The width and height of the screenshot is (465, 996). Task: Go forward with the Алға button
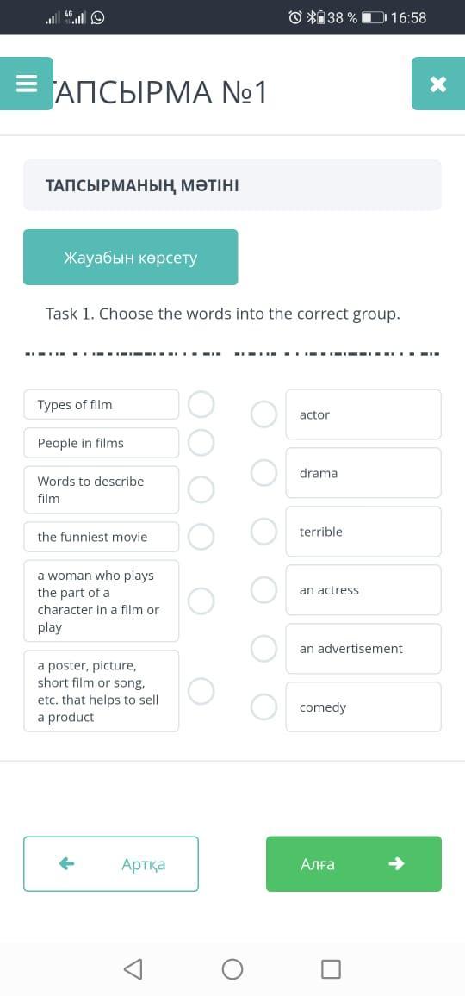[354, 864]
